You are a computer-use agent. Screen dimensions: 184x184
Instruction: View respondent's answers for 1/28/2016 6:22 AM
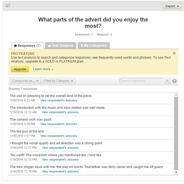click(x=59, y=100)
